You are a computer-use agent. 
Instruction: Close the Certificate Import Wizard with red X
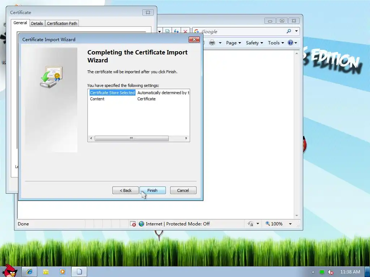pos(194,39)
